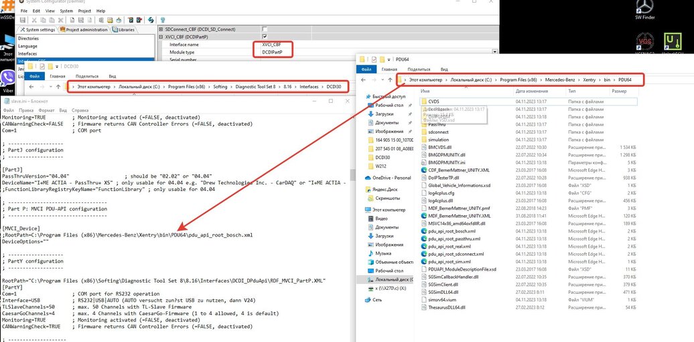Click back arrow in DCDI30 Explorer window
Screen dimensions: 694x342
pyautogui.click(x=30, y=87)
